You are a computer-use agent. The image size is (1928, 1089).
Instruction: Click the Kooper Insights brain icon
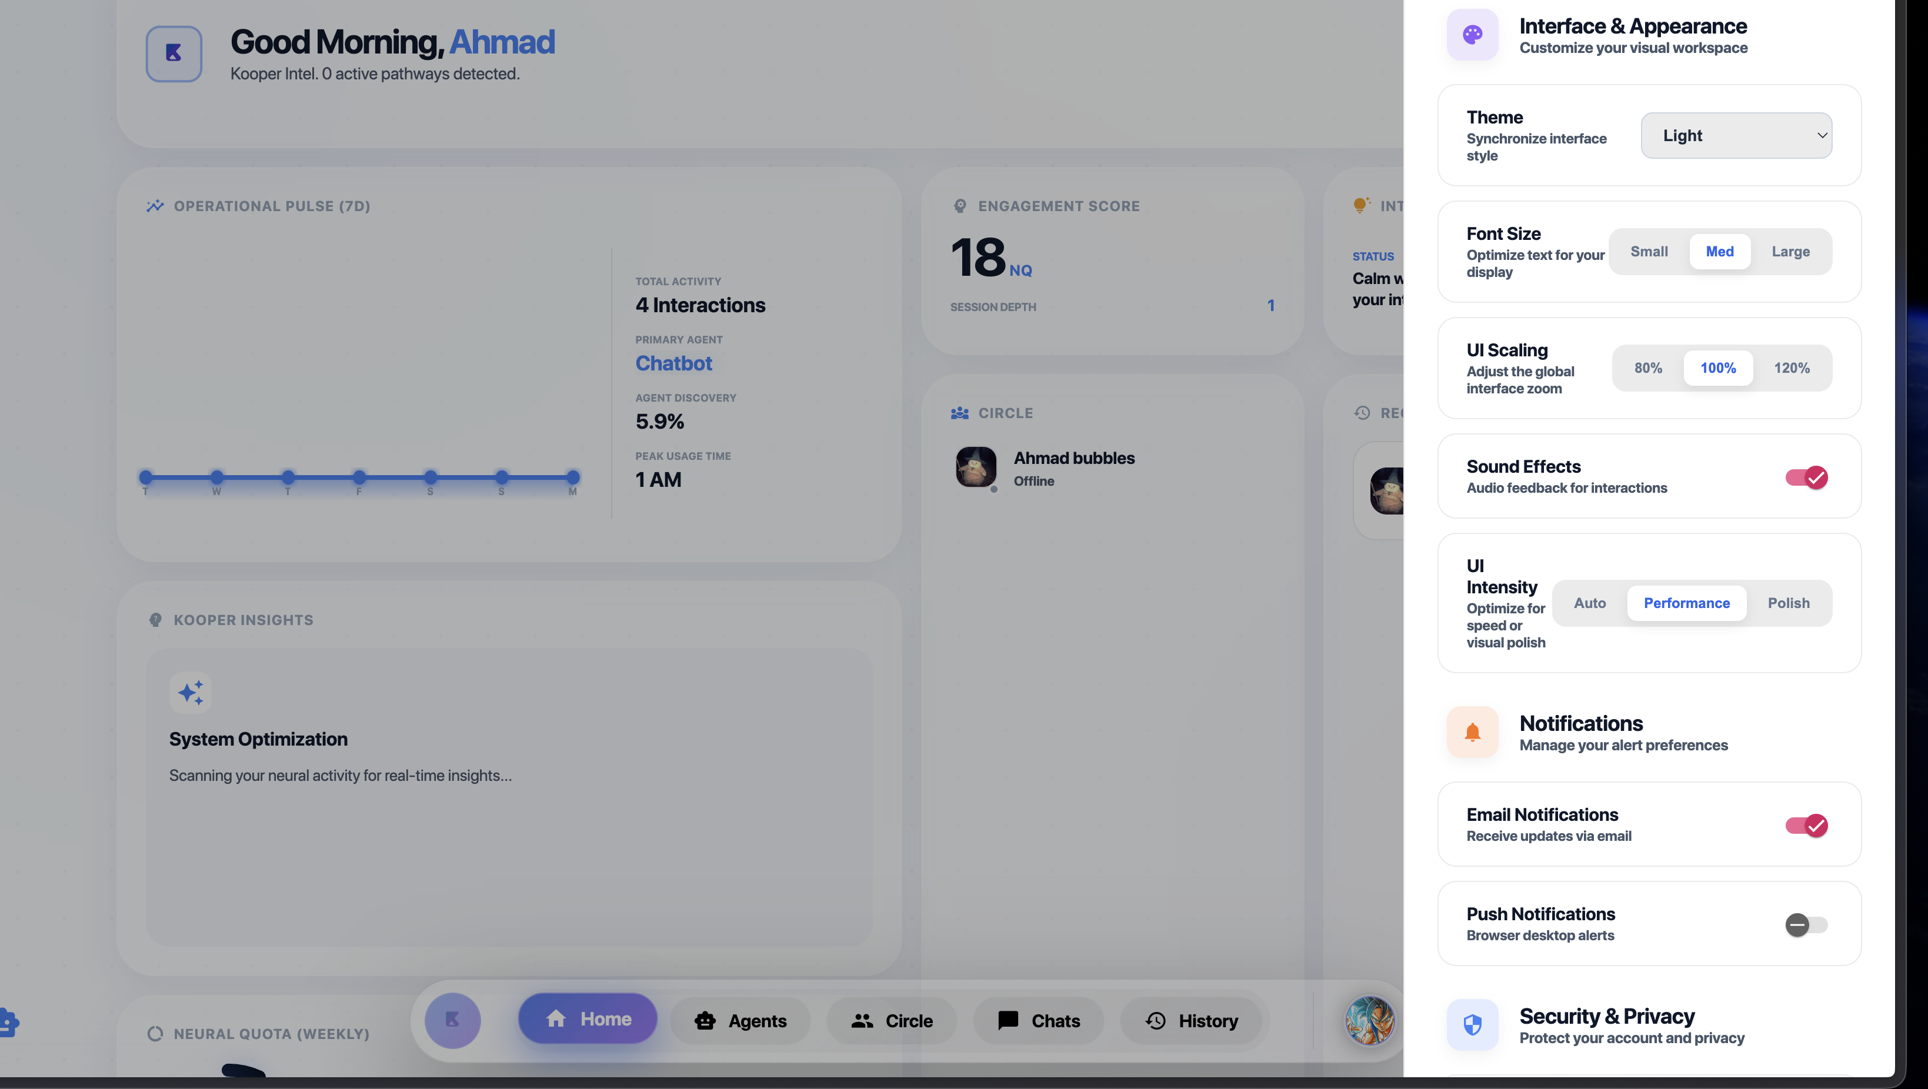coord(155,620)
